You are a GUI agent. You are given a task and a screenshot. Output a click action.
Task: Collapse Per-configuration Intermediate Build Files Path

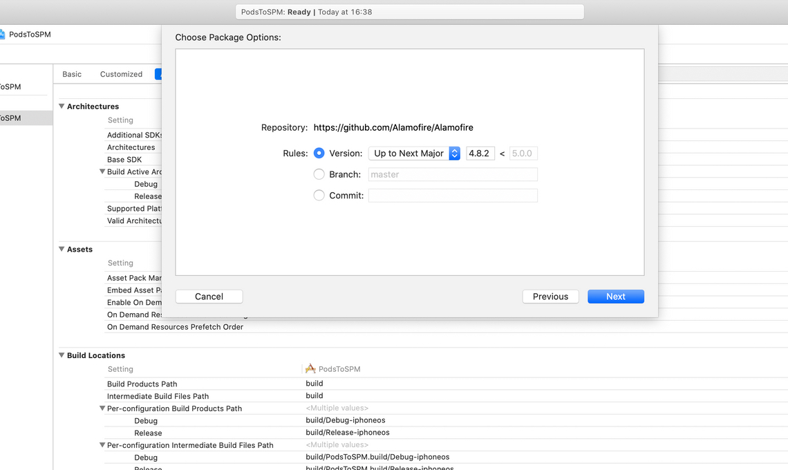(x=102, y=445)
